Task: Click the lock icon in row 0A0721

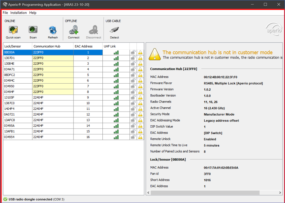Action: [x=133, y=114]
